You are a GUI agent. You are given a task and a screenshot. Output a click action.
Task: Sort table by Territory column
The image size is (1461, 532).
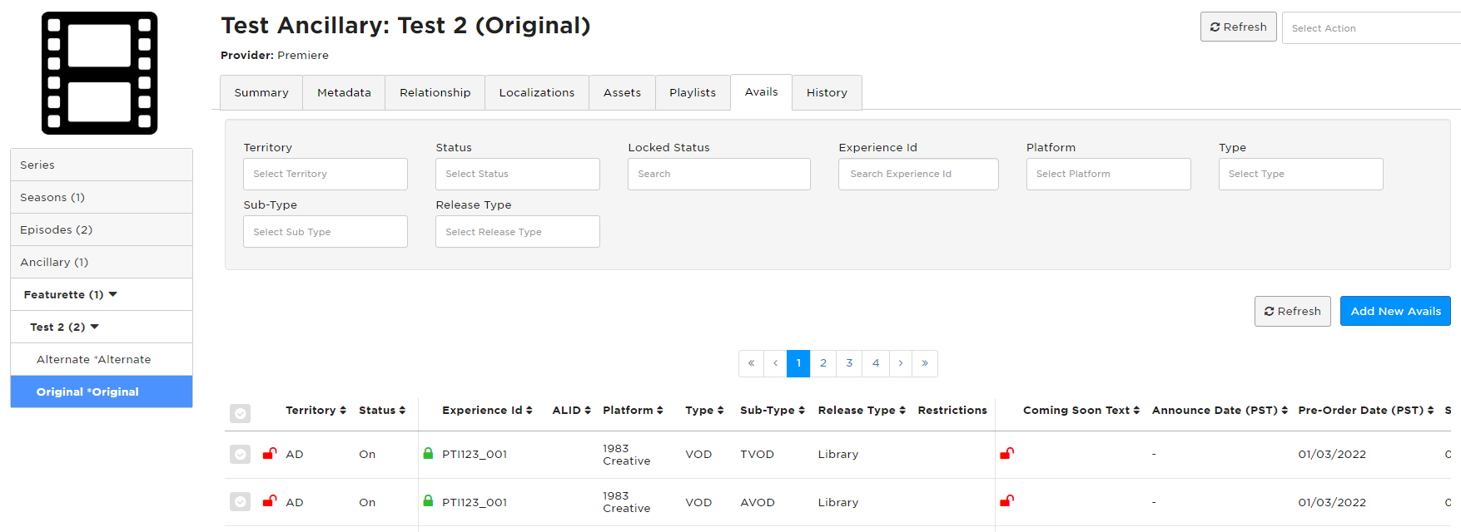click(x=316, y=411)
